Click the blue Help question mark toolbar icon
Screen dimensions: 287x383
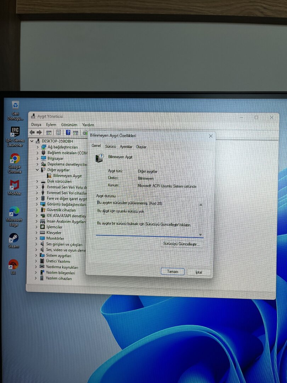(x=68, y=132)
